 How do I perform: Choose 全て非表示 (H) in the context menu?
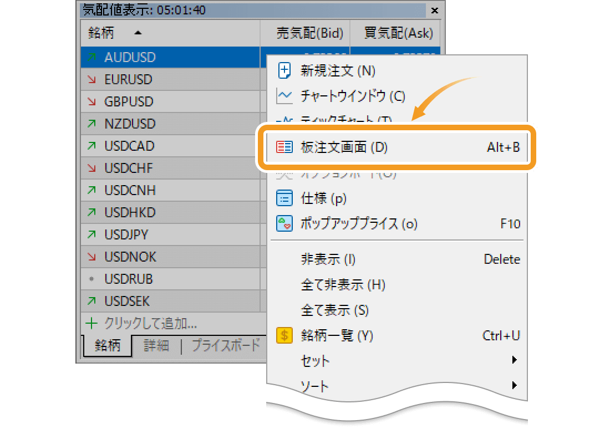[397, 285]
